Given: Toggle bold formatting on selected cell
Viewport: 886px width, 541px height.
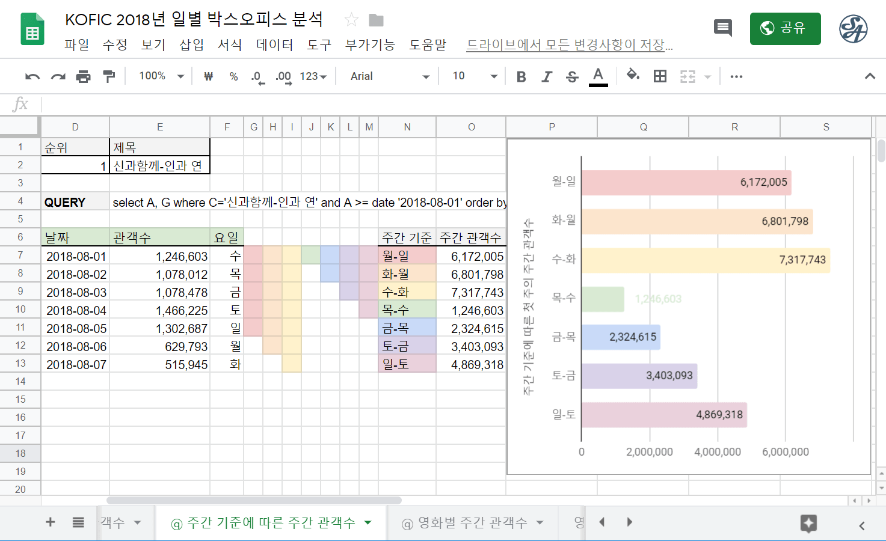Looking at the screenshot, I should [521, 76].
